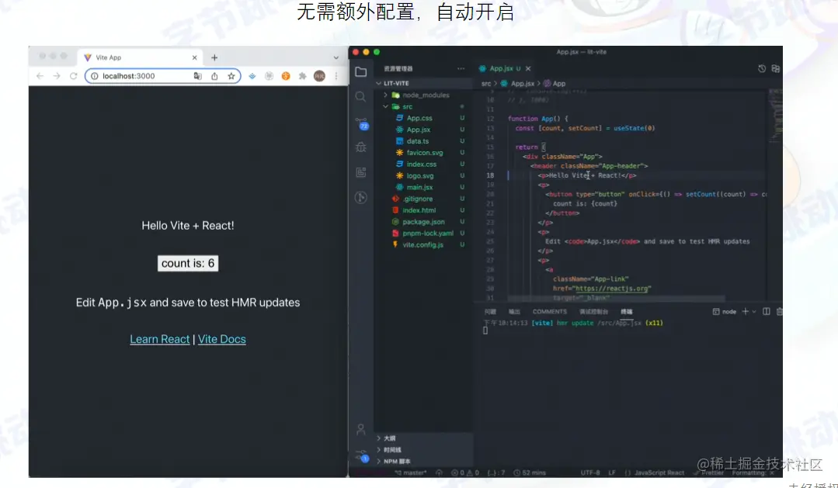Open the Explorer panel three-dot menu
838x488 pixels.
(461, 68)
